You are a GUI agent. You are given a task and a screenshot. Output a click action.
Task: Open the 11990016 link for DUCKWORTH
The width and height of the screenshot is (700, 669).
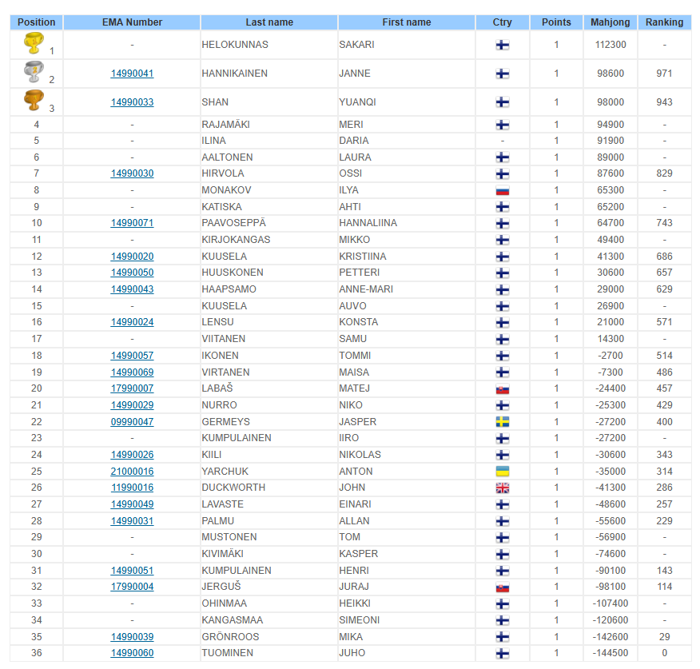(x=132, y=488)
